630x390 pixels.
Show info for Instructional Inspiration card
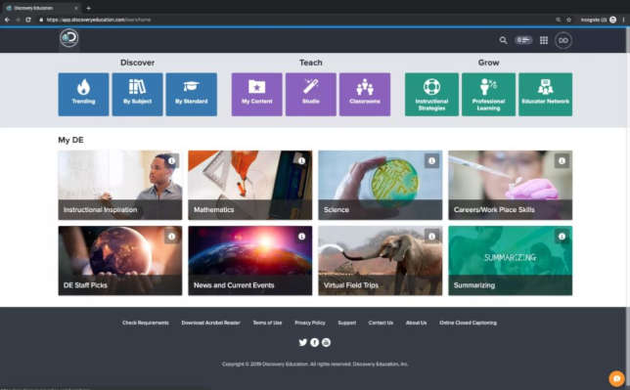point(172,160)
